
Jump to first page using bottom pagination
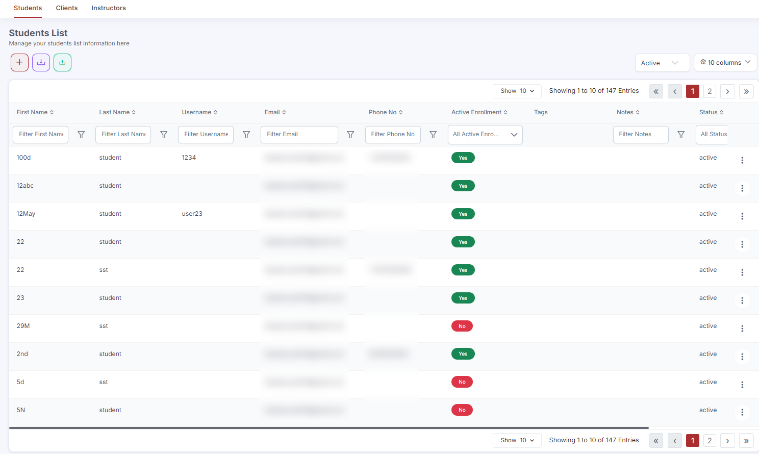(x=656, y=441)
